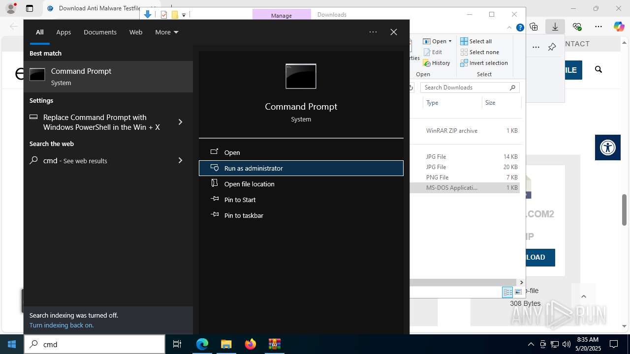Image resolution: width=630 pixels, height=354 pixels.
Task: Click the taskbar search box with cmd
Action: click(94, 344)
